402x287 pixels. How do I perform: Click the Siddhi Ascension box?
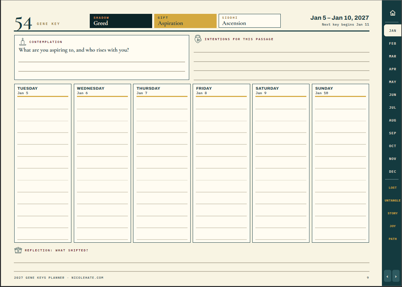tap(250, 21)
